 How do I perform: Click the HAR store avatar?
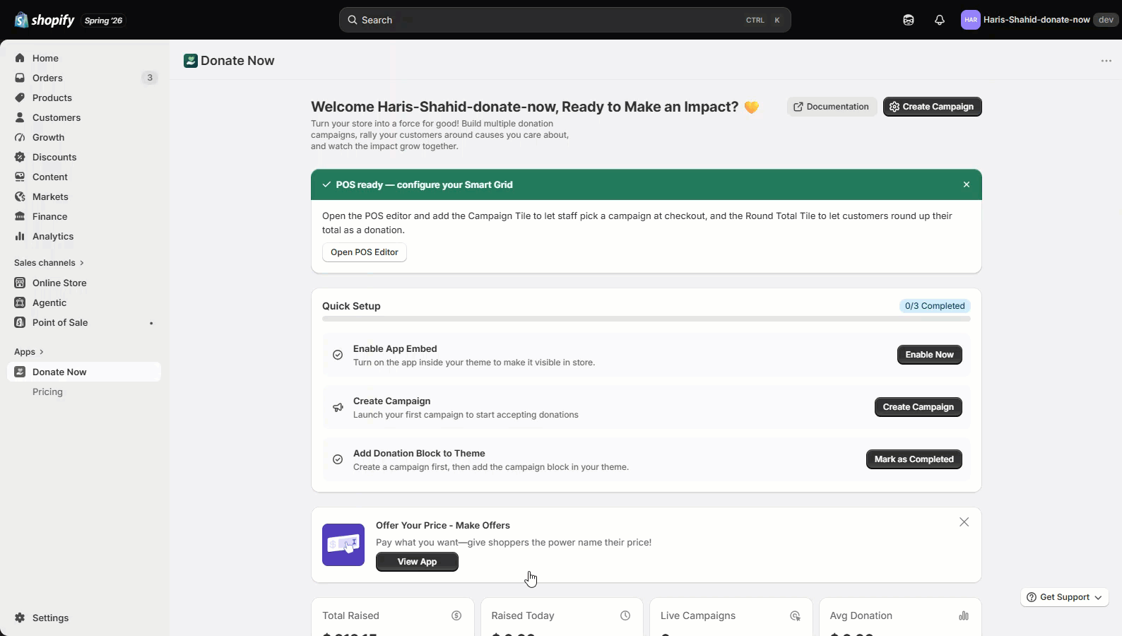[971, 20]
